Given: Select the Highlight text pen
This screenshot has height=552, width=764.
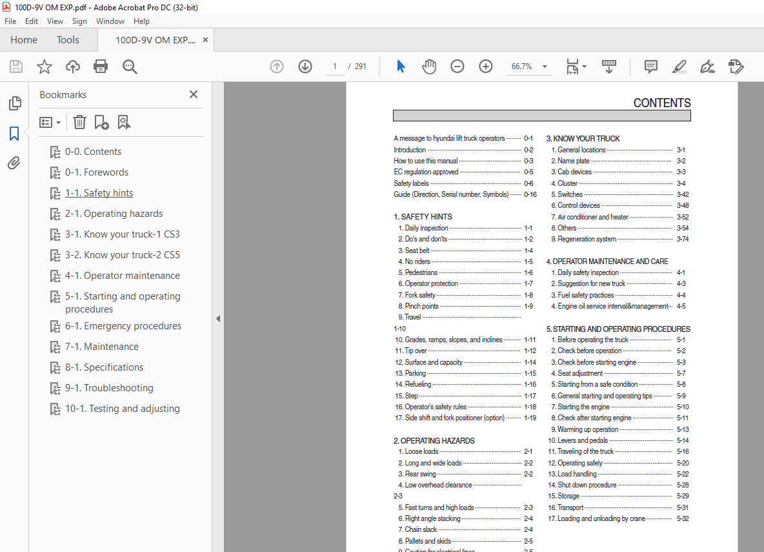Looking at the screenshot, I should pos(679,66).
